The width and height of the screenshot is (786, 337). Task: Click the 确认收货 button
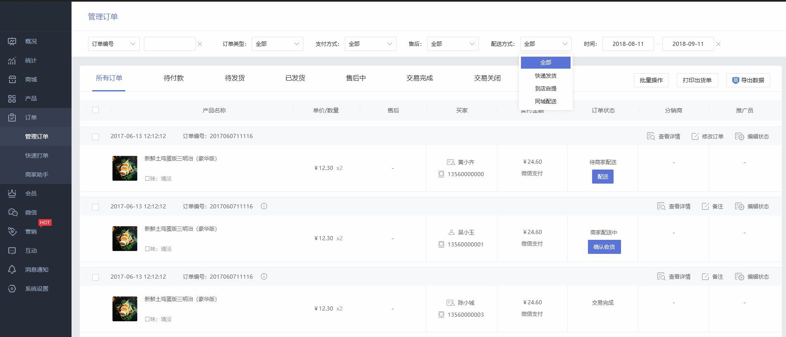pos(604,247)
